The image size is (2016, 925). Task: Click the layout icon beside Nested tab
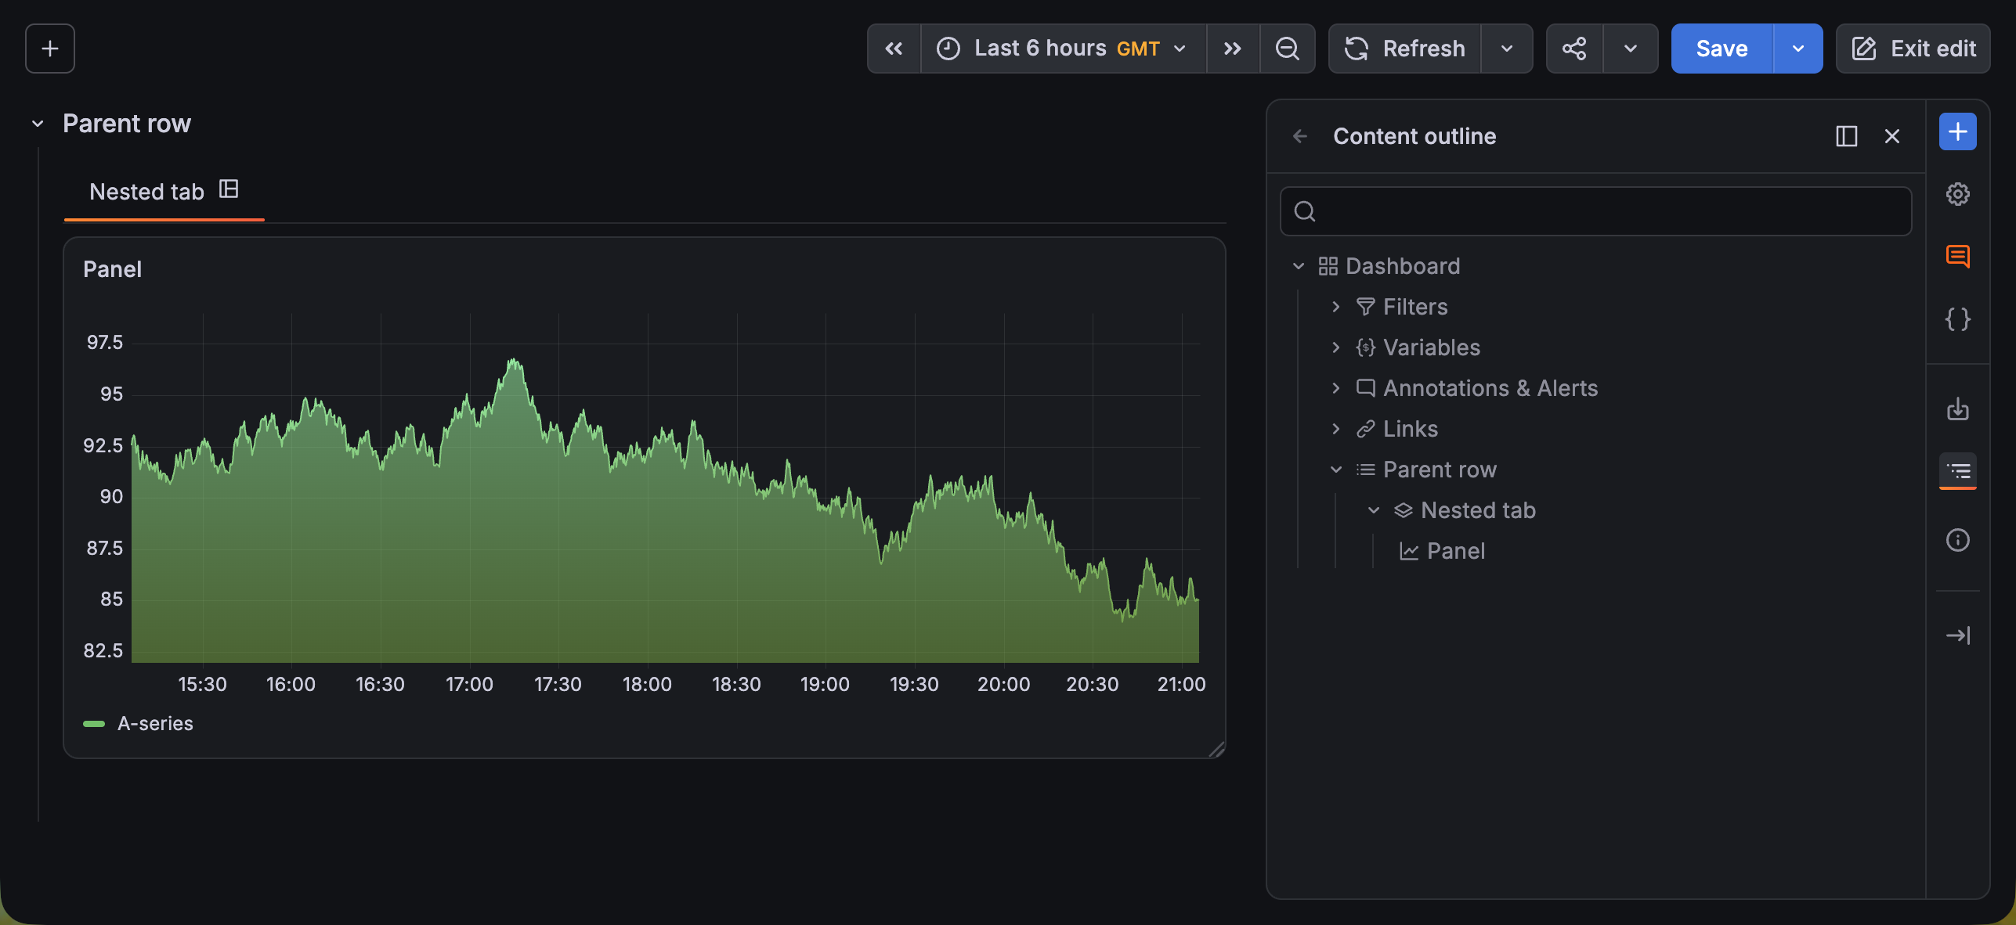[x=229, y=189]
